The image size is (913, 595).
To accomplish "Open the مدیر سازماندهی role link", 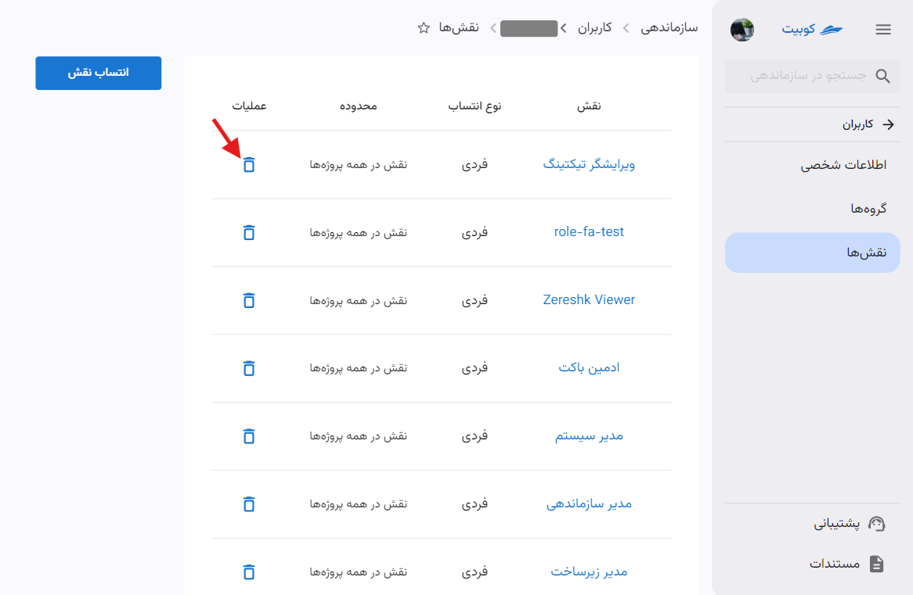I will coord(589,504).
